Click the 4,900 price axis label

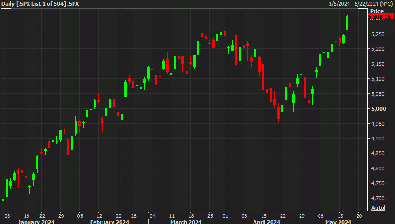[x=378, y=139]
